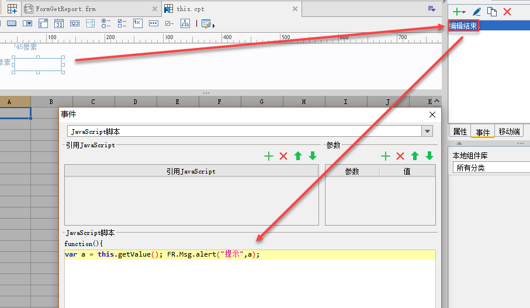Screen dimensions: 530x308
Task: Click into the JavaScript code editor line
Action: 250,255
